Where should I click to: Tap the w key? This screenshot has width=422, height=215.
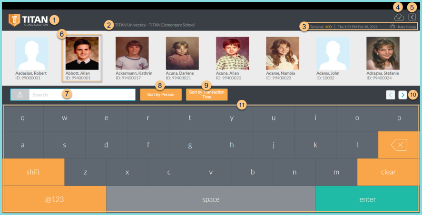[x=65, y=118]
